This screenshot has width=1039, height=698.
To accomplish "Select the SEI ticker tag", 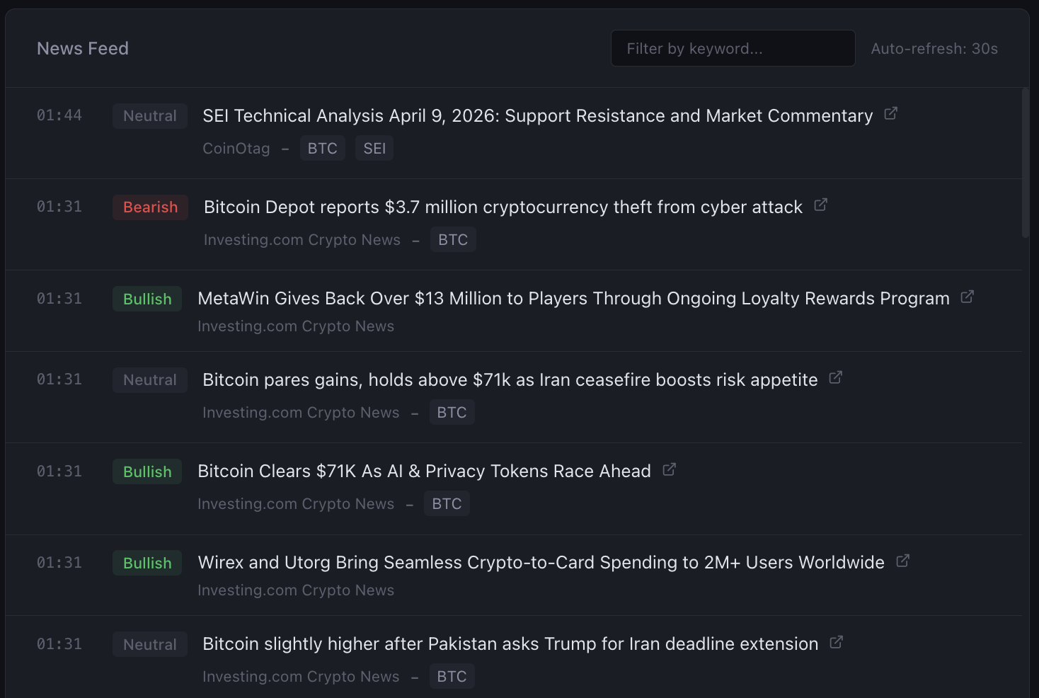I will click(x=374, y=148).
